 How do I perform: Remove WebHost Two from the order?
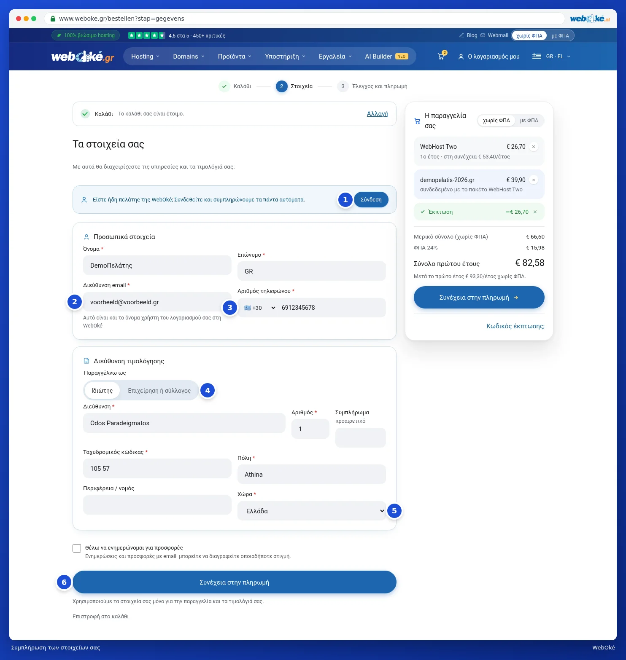pyautogui.click(x=534, y=147)
